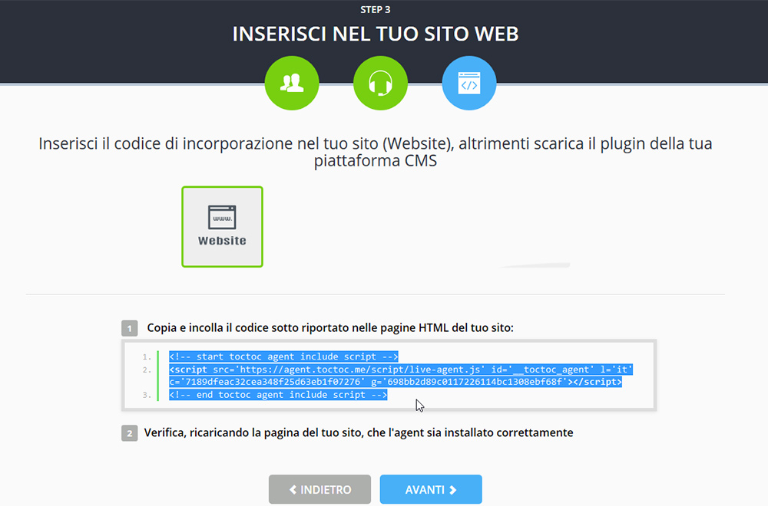Click the 'Copia e incolla il codice' instruction
This screenshot has height=506, width=768.
coord(330,327)
